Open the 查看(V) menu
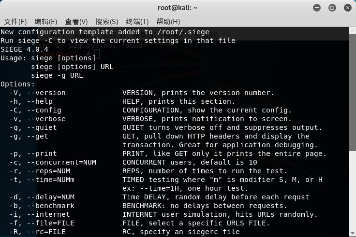Image resolution: width=356 pixels, height=237 pixels. 76,22
